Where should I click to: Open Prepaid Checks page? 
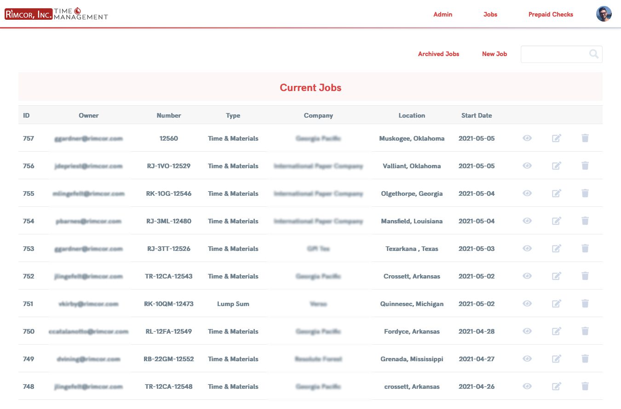click(551, 14)
